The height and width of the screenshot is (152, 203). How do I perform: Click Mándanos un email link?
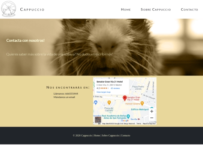64,97
